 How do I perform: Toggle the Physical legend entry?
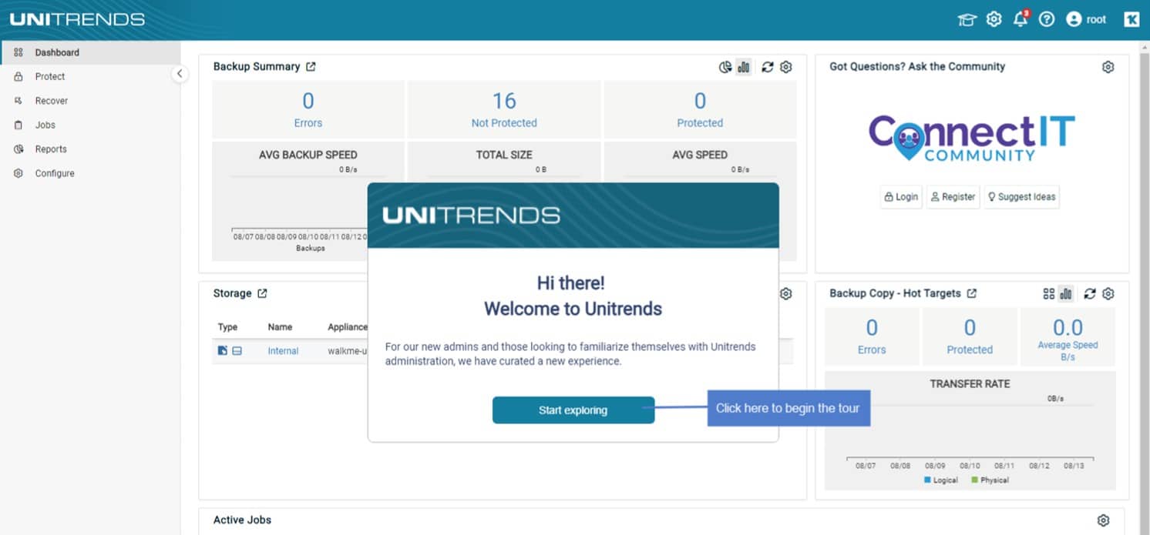pyautogui.click(x=990, y=480)
